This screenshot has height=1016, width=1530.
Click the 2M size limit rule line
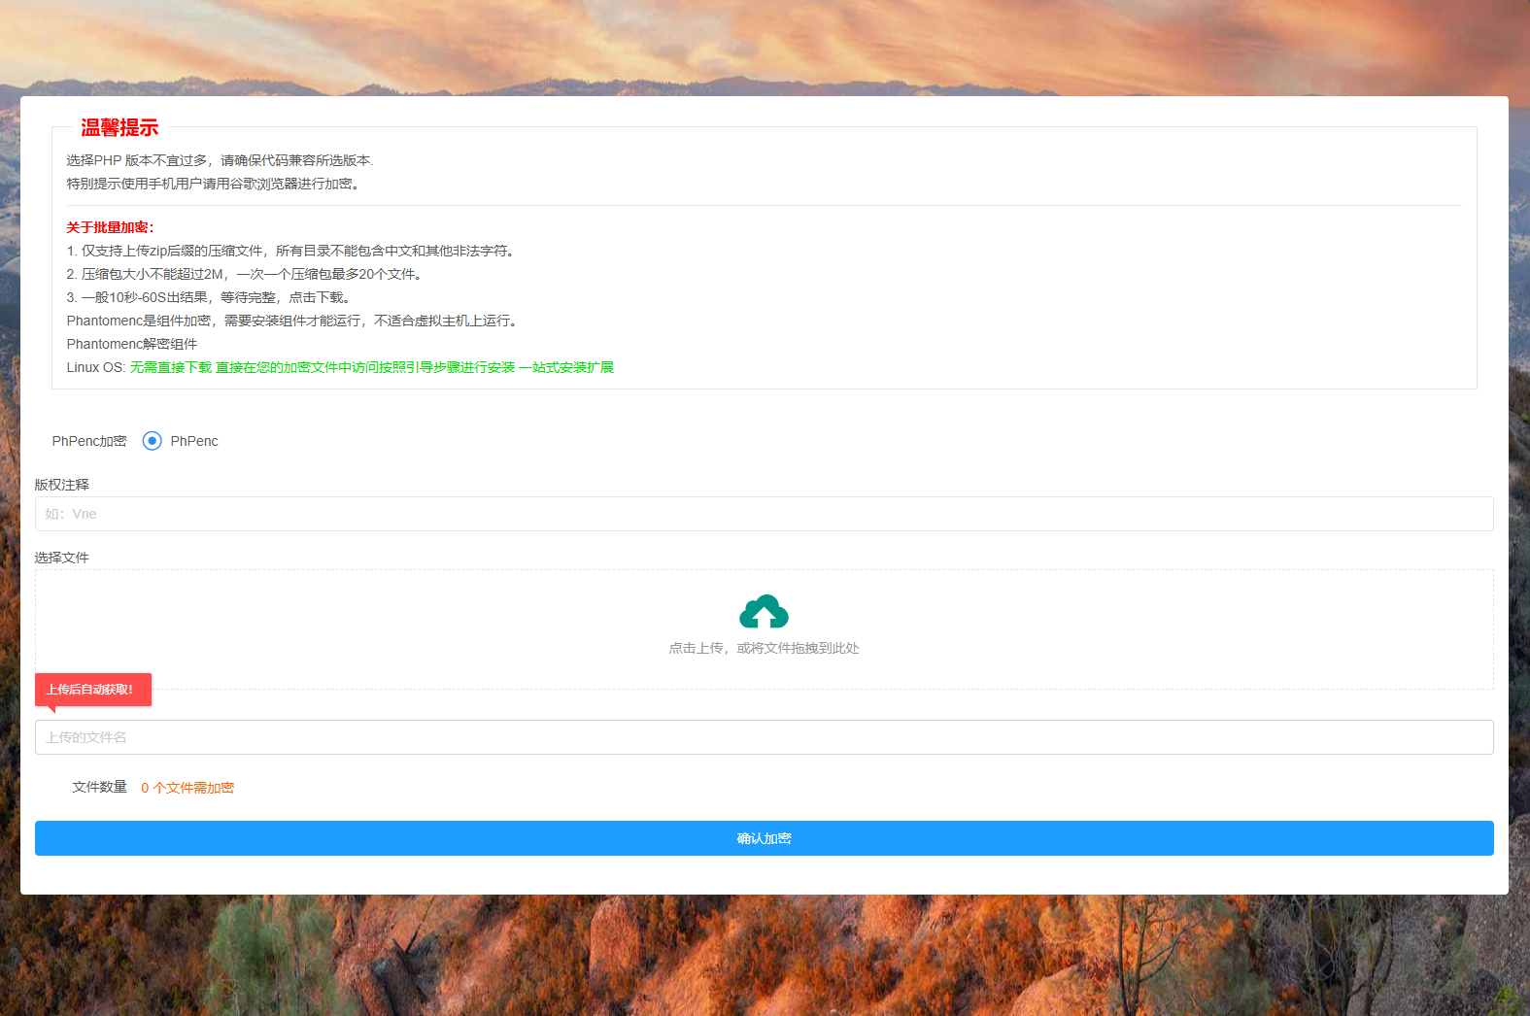[x=245, y=274]
